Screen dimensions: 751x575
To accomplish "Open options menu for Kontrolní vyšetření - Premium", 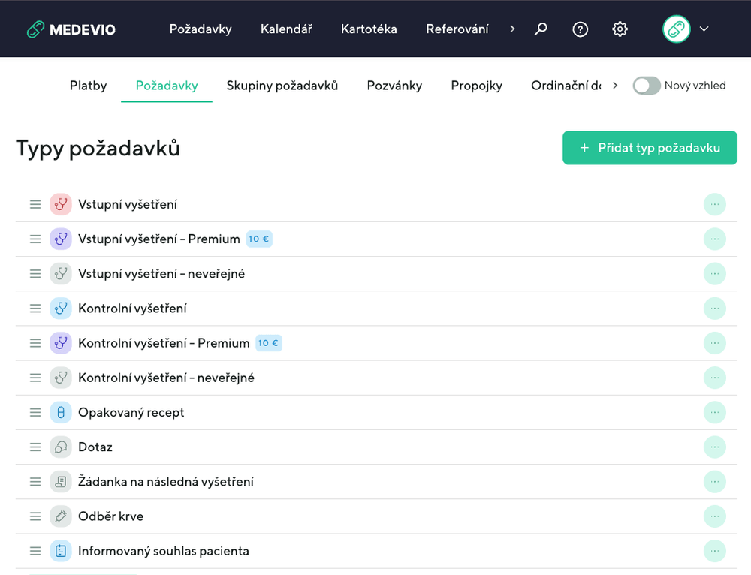I will (x=714, y=343).
